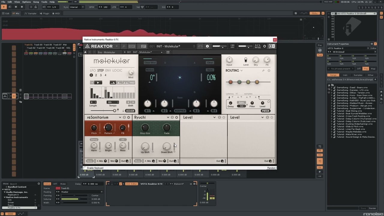Click the PATCH button
Image resolution: width=384 pixels, height=216 pixels.
pos(265,111)
